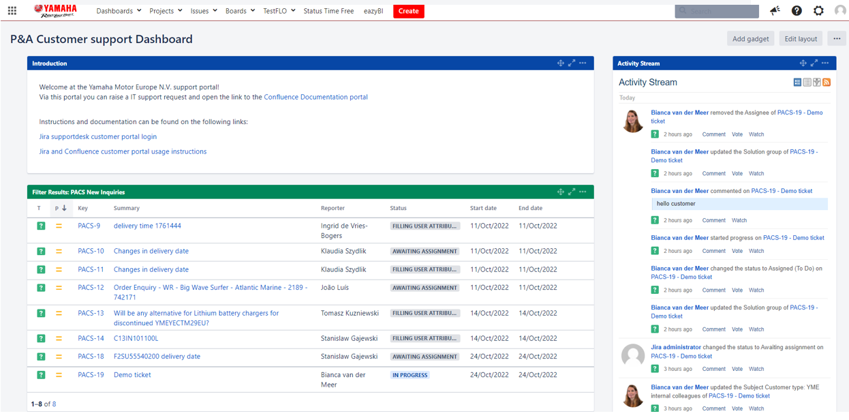849x420 pixels.
Task: Click the IN PROGRESS status lozenge of PACS-19
Action: pos(410,375)
